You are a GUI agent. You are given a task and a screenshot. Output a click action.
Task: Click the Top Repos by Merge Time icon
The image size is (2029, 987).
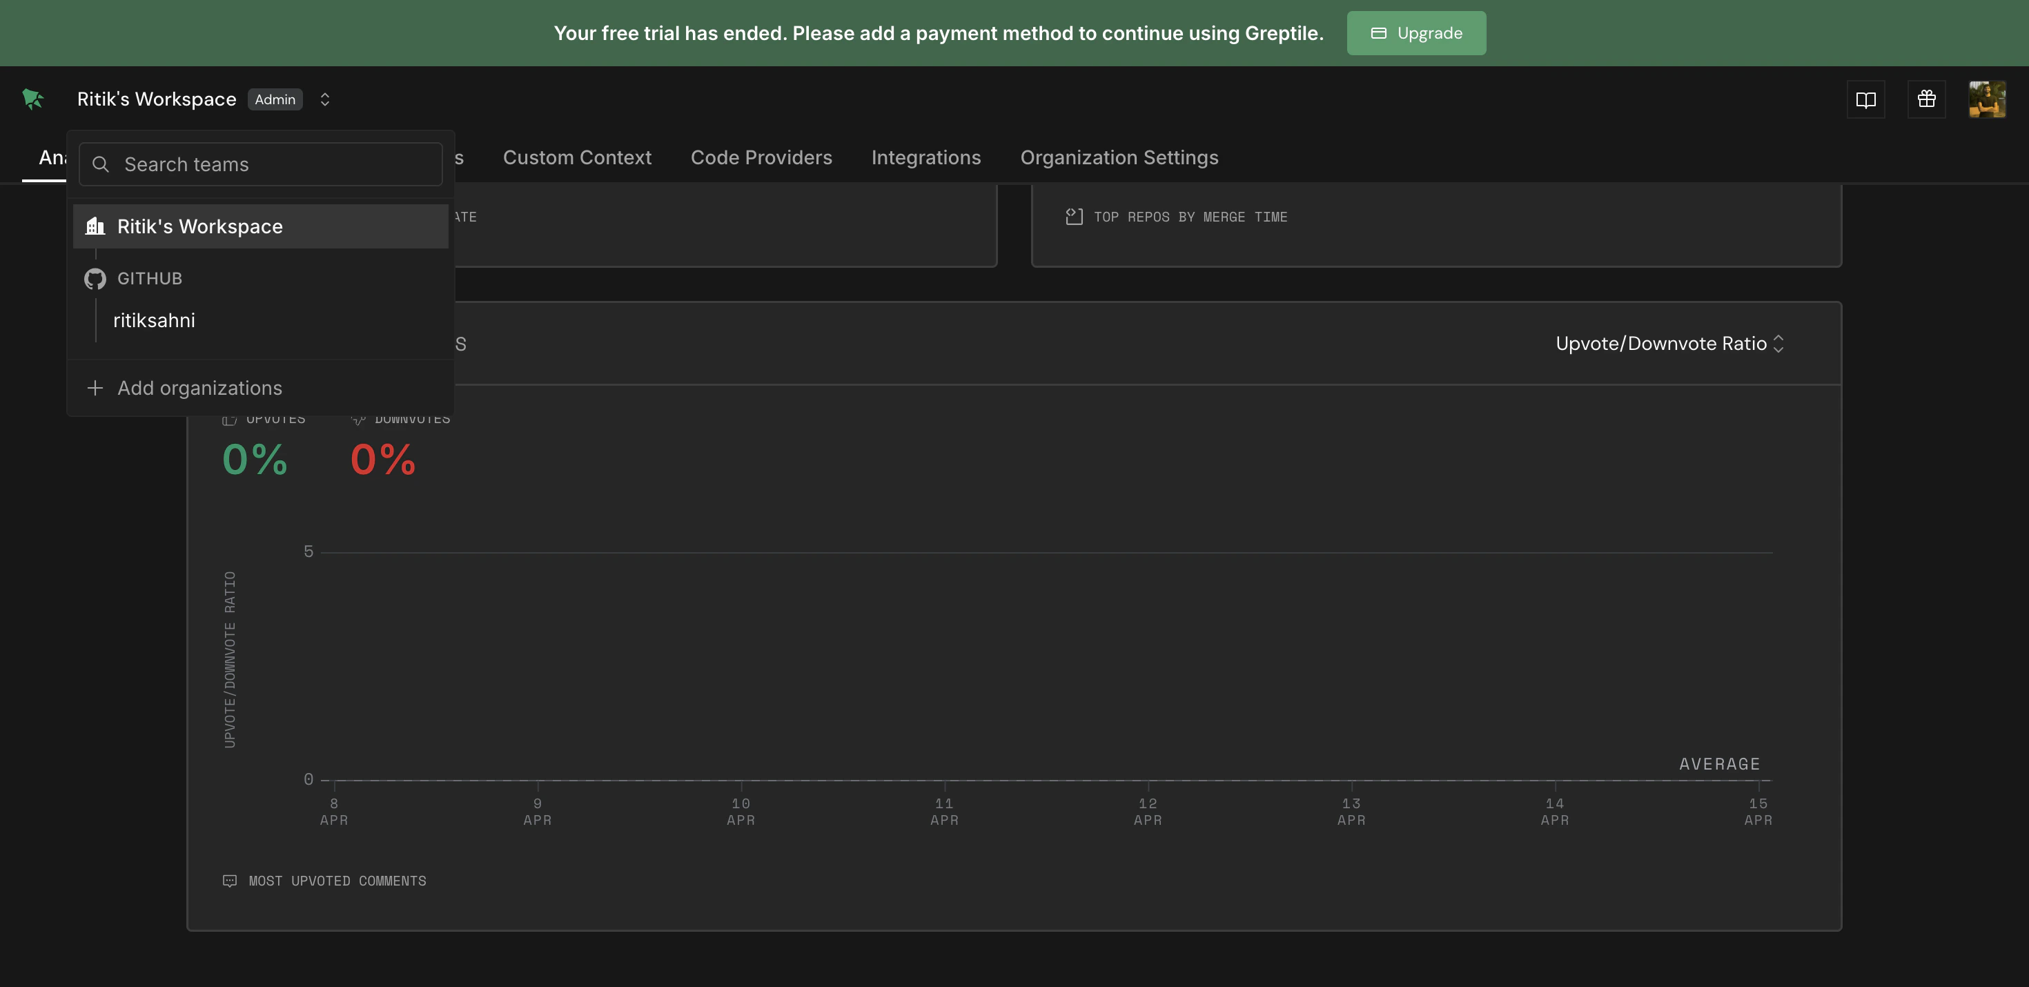[1074, 217]
